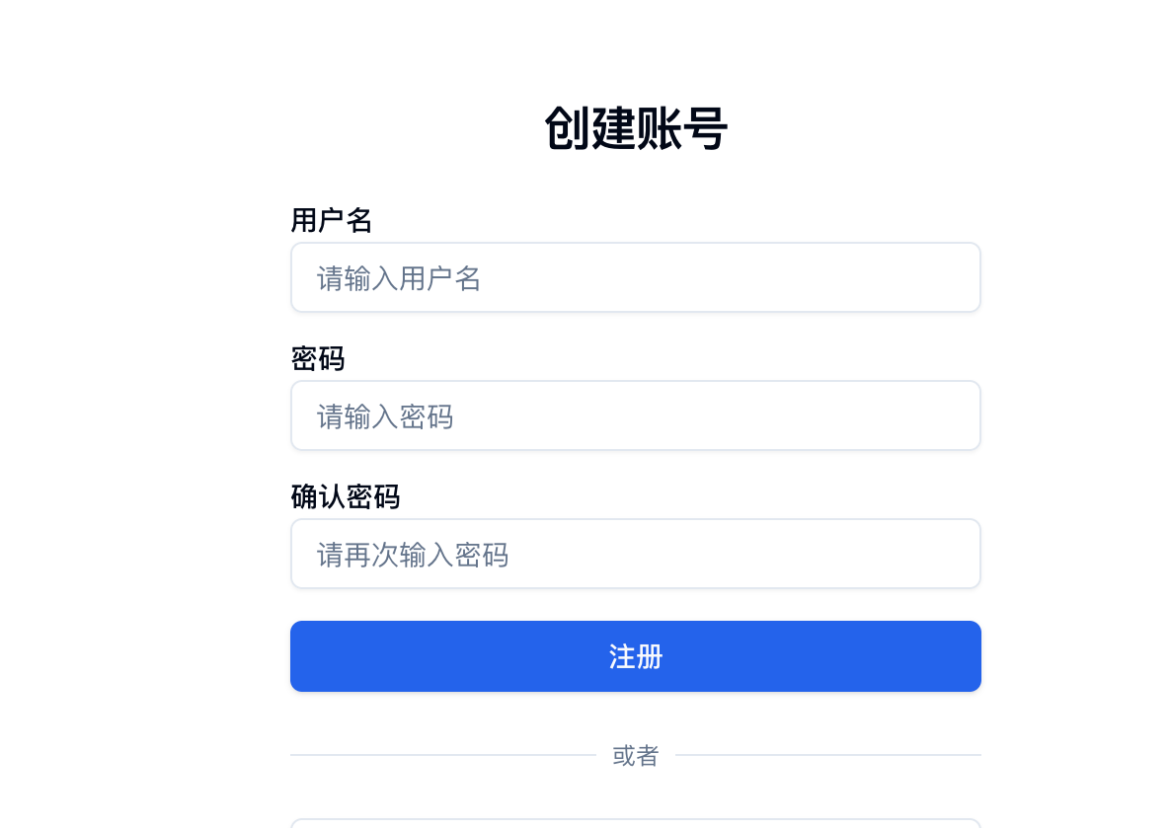
Task: Submit the form with the 注册 button
Action: (636, 656)
